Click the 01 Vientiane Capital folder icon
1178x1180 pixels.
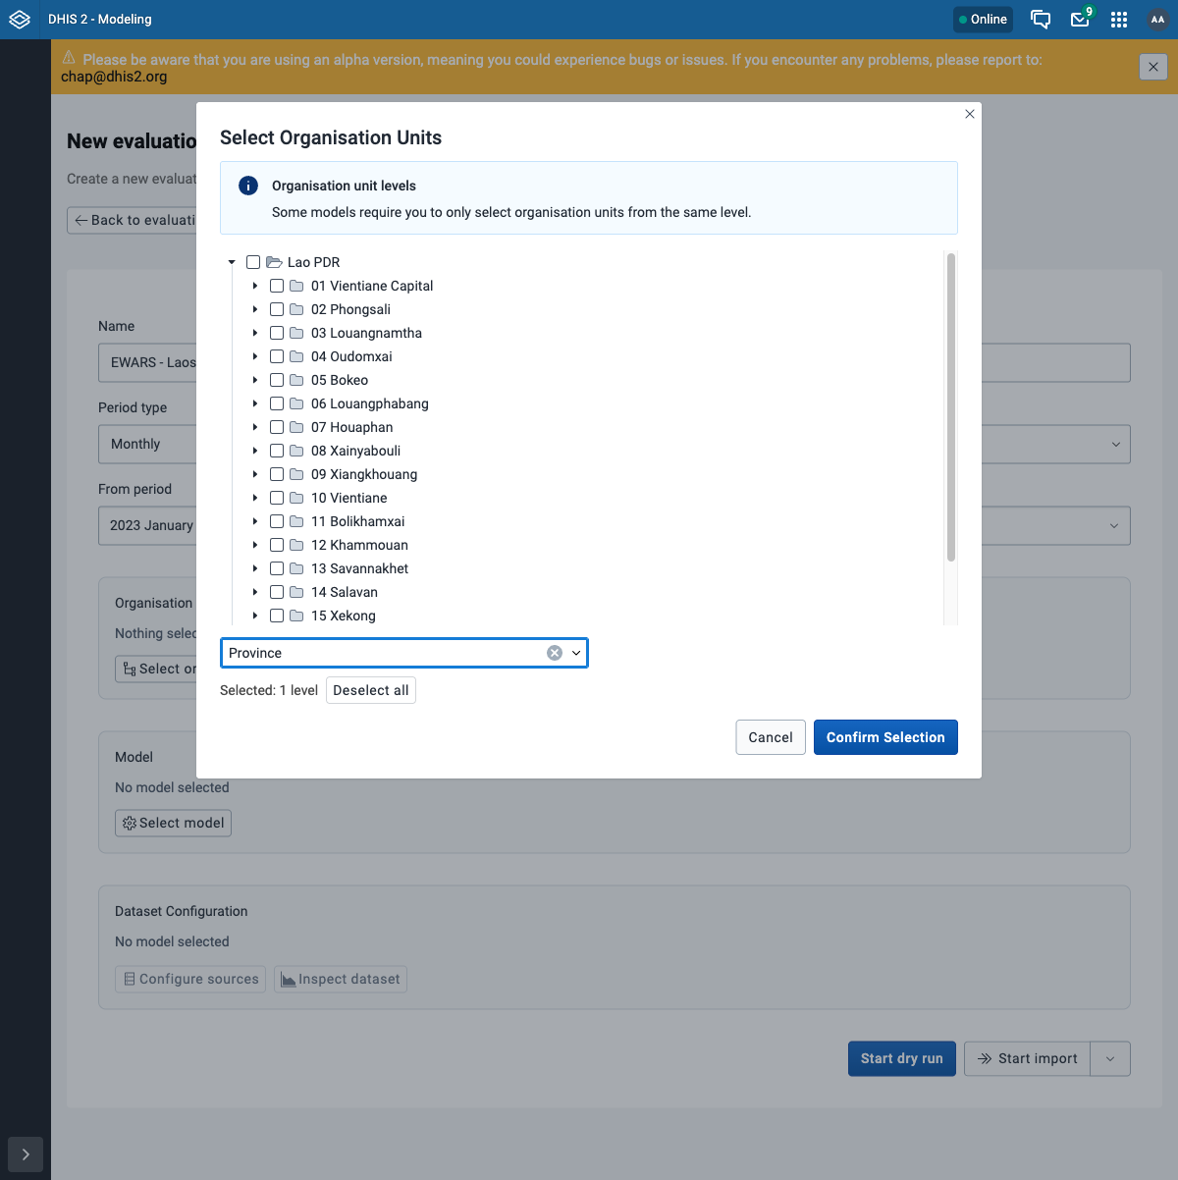click(296, 286)
